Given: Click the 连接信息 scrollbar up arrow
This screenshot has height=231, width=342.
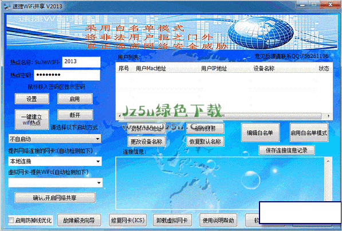Looking at the screenshot, I should (x=328, y=161).
